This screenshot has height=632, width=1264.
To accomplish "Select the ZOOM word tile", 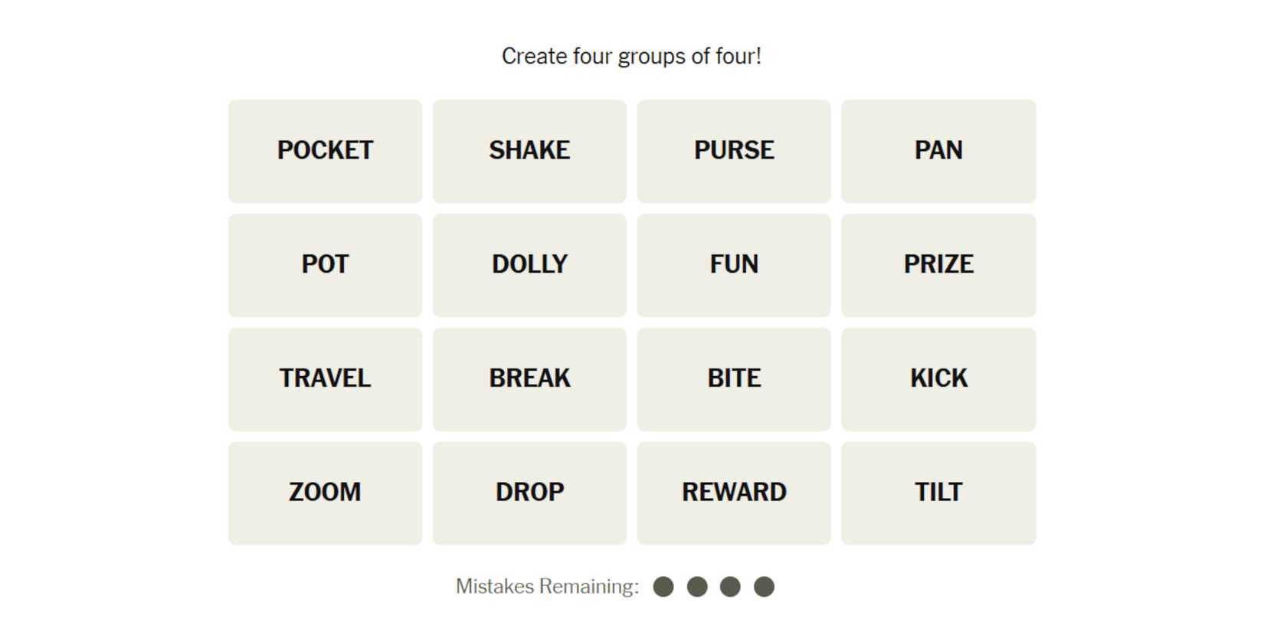I will (x=325, y=493).
